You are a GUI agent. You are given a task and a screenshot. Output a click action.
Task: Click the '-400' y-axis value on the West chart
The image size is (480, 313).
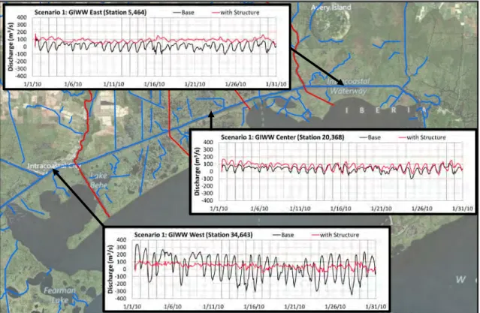point(120,298)
